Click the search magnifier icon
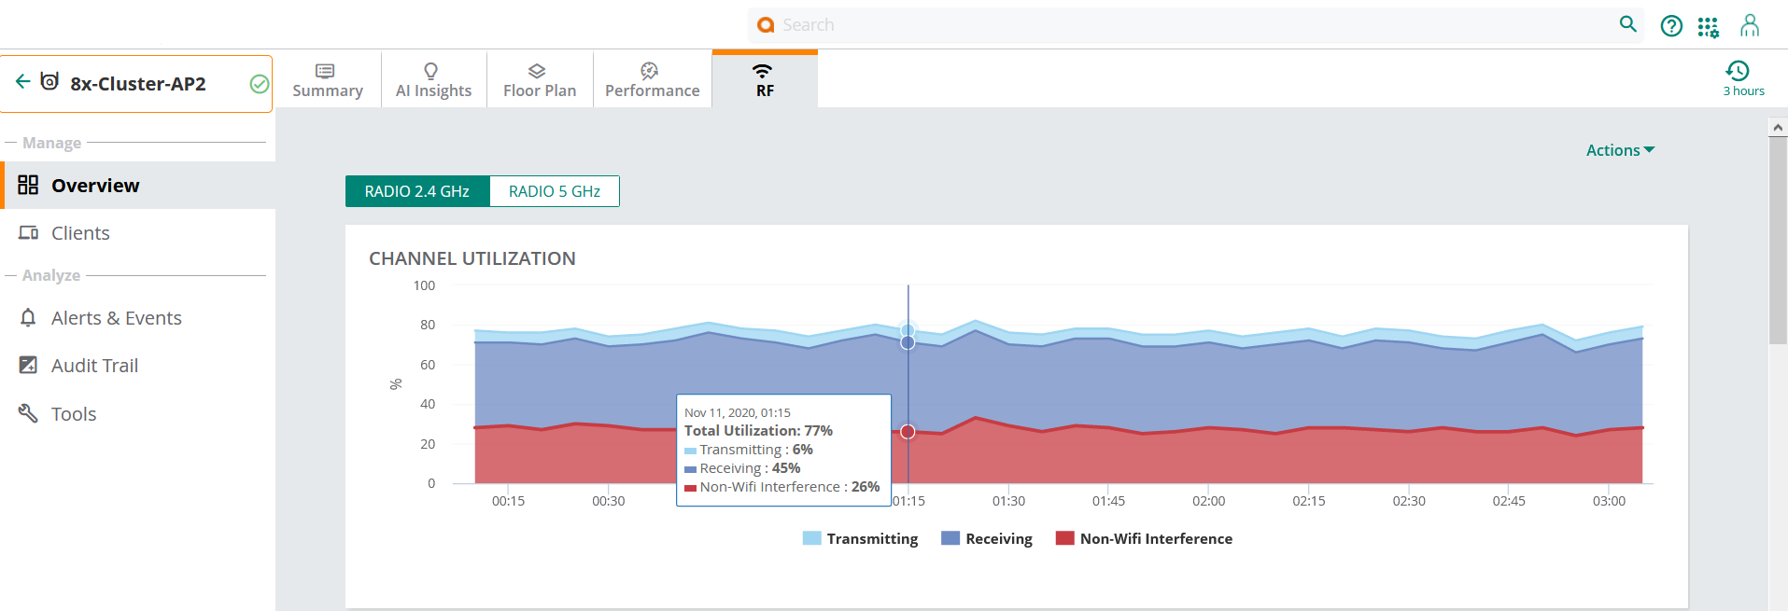Image resolution: width=1788 pixels, height=611 pixels. tap(1627, 24)
